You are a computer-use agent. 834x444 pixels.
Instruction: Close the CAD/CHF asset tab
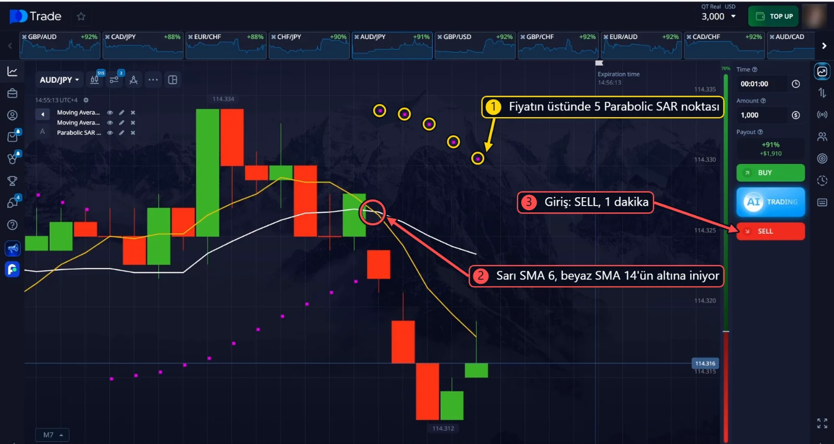[x=689, y=37]
